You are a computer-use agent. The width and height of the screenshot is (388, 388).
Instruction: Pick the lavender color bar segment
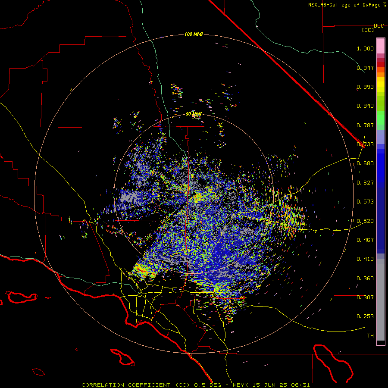(381, 137)
